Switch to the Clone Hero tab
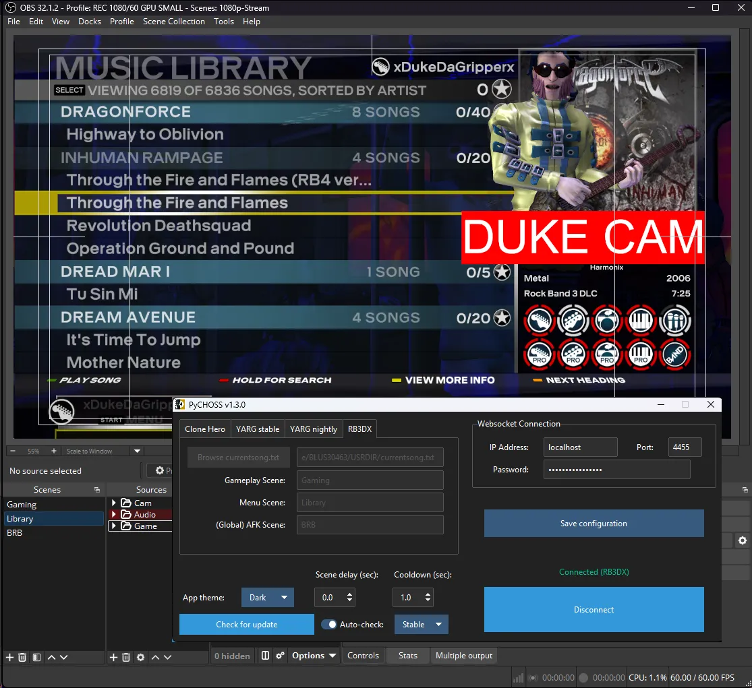The width and height of the screenshot is (752, 688). pyautogui.click(x=205, y=429)
